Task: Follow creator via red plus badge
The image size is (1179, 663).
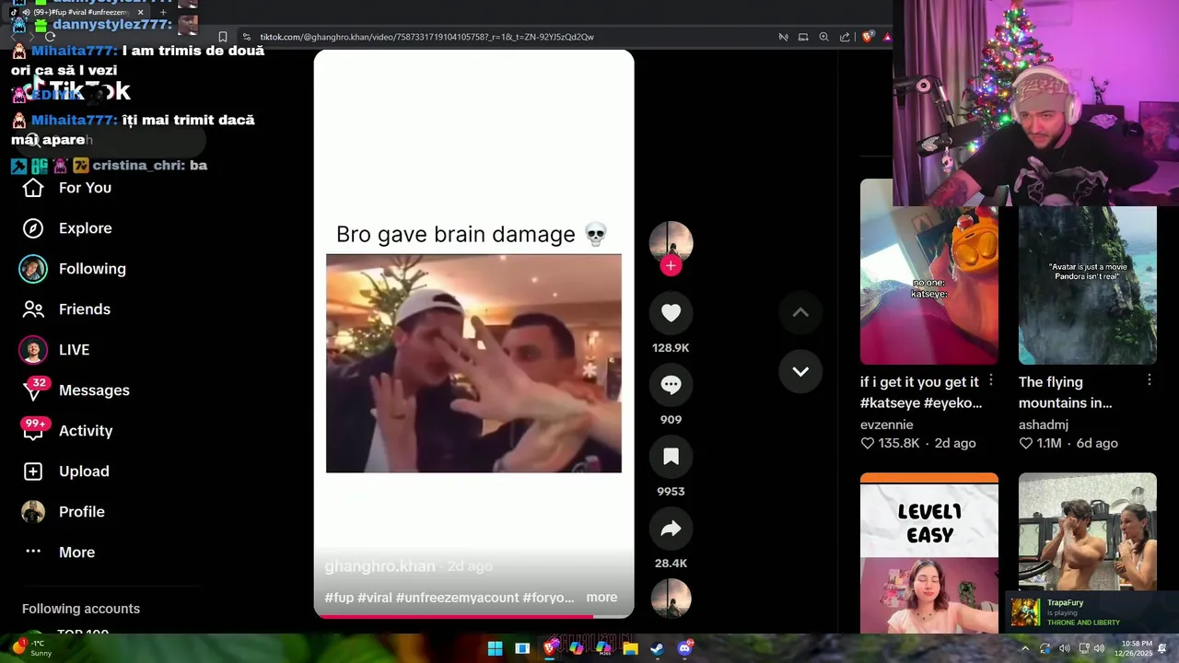Action: pyautogui.click(x=671, y=266)
